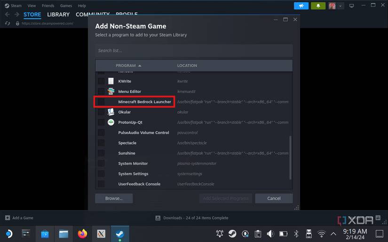Expand hidden system tray icons

(333, 234)
